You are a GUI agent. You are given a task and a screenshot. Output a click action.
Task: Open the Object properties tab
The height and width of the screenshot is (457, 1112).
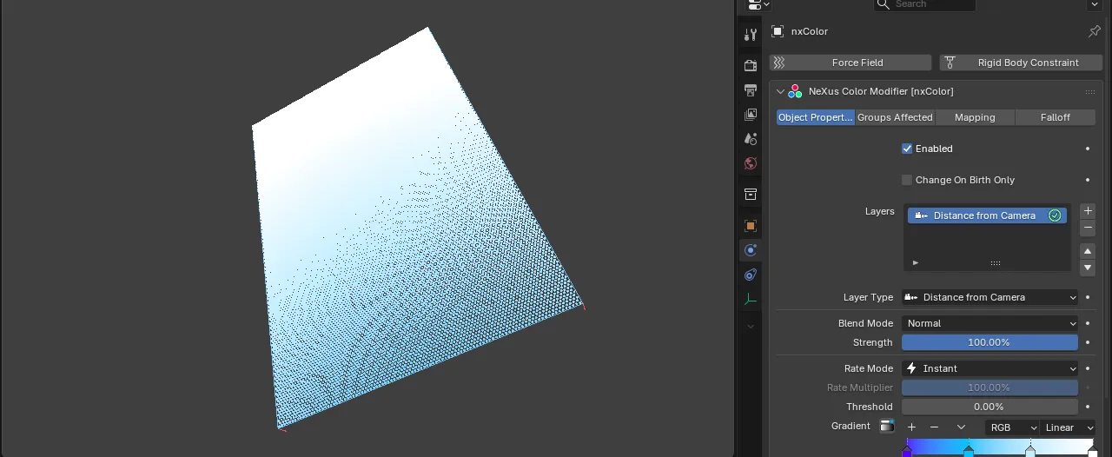pos(751,226)
